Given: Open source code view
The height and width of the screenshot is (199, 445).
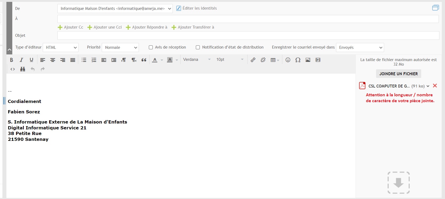Looking at the screenshot, I should [x=13, y=69].
